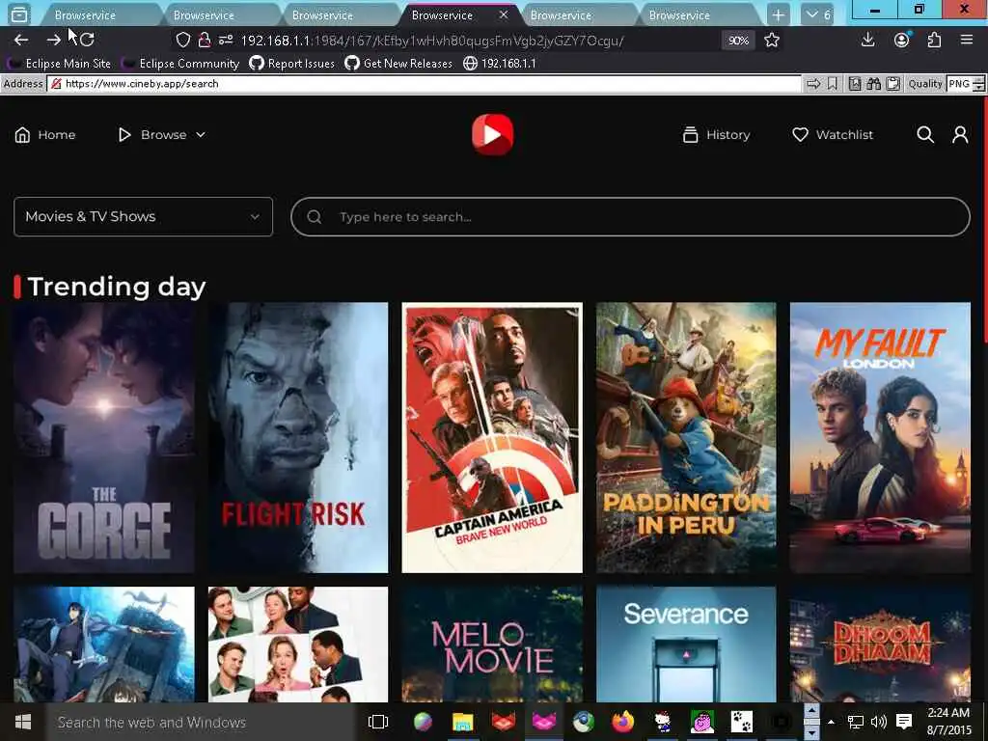Open the PNG quality dropdown
Viewport: 988px width, 741px height.
pyautogui.click(x=965, y=84)
